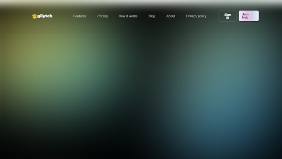The width and height of the screenshot is (282, 159).
Task: Open the Features nav link
Action: point(80,16)
